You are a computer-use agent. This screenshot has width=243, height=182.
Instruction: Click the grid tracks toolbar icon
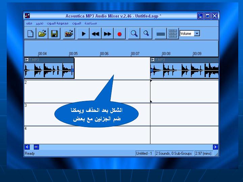(173, 34)
